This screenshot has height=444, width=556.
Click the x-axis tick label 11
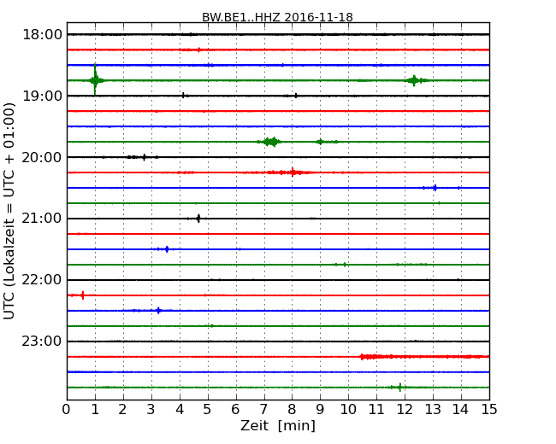(376, 410)
